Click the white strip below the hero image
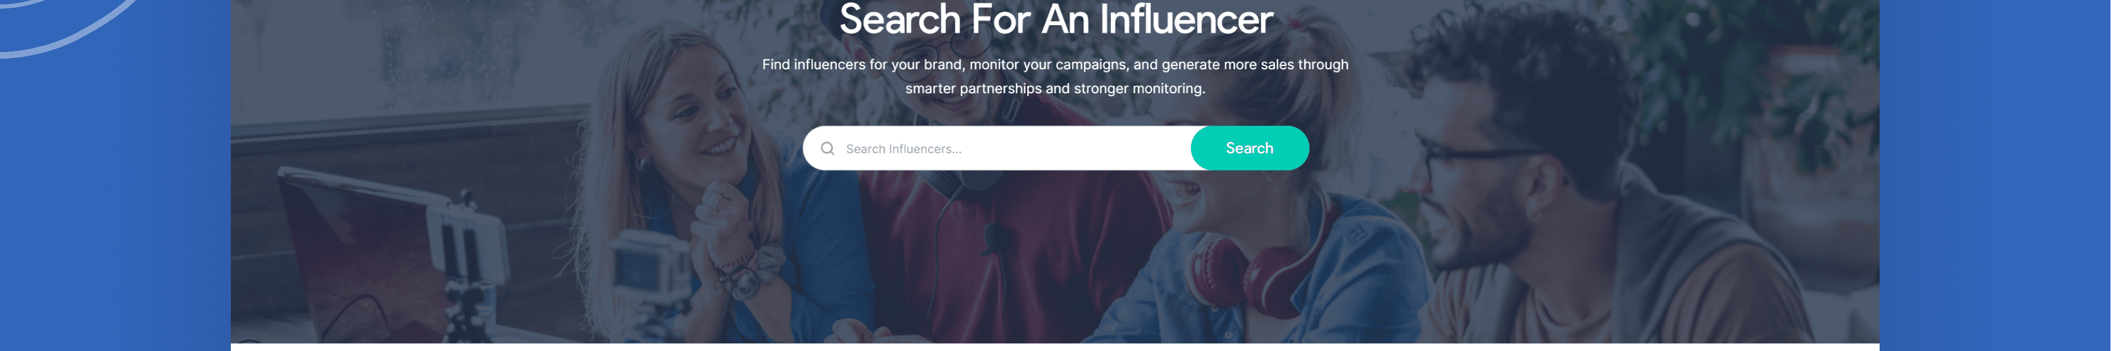Viewport: 2111px width, 351px height. point(1055,347)
